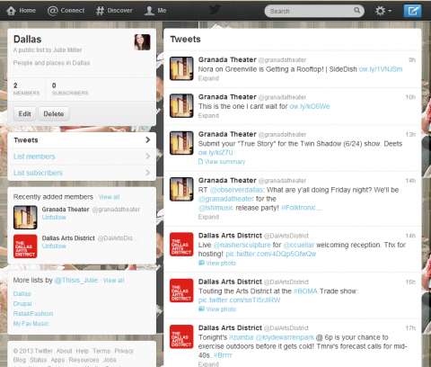
Task: Expand the RT @observerdallas tweet
Action: point(208,217)
